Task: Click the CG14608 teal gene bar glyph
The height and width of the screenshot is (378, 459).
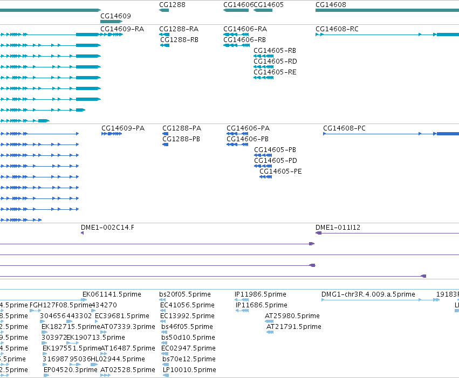Action: point(387,10)
